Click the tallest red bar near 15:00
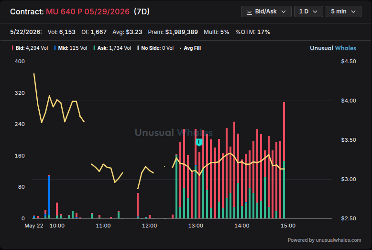Viewport: 372px width, 250px height. coord(284,131)
